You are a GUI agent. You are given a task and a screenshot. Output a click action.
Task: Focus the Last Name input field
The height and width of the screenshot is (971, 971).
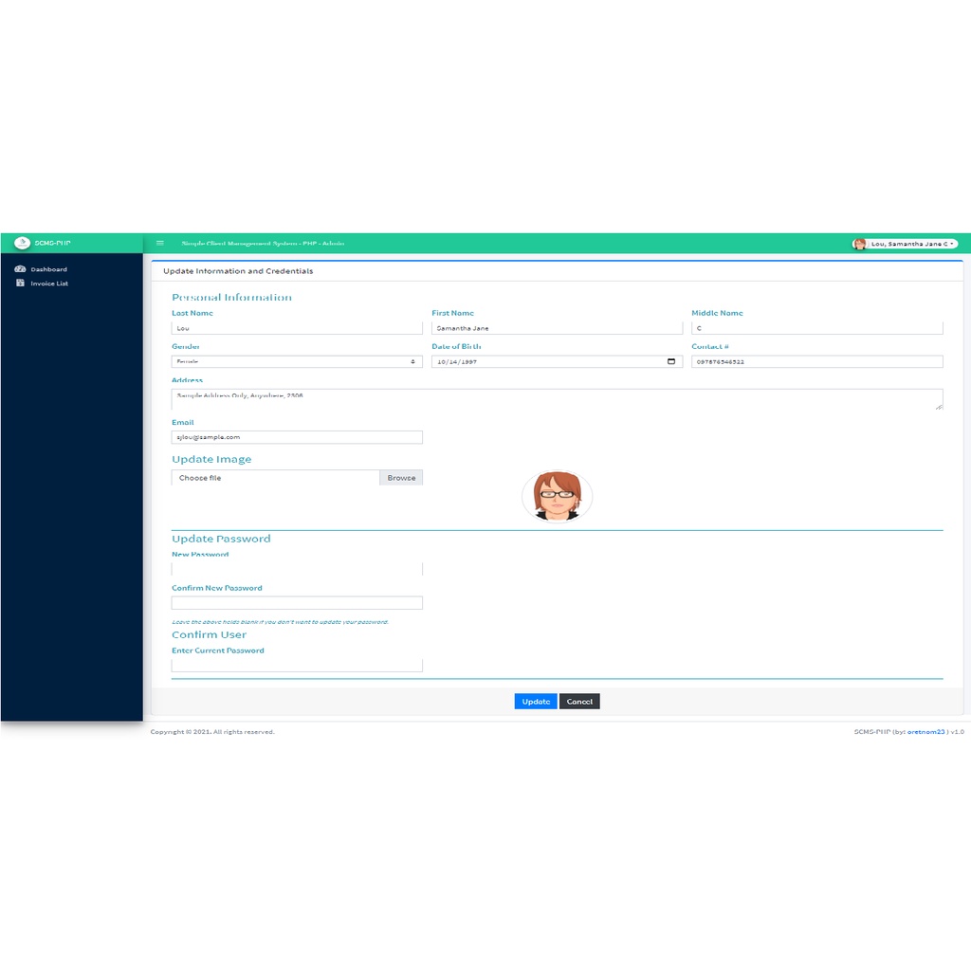[297, 328]
